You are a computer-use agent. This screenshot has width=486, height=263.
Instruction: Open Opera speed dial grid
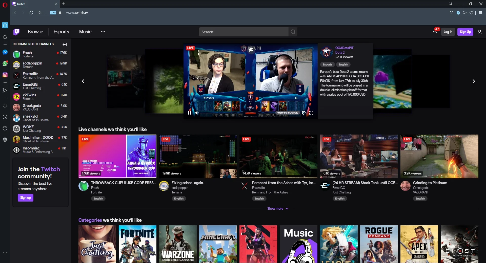pyautogui.click(x=39, y=13)
